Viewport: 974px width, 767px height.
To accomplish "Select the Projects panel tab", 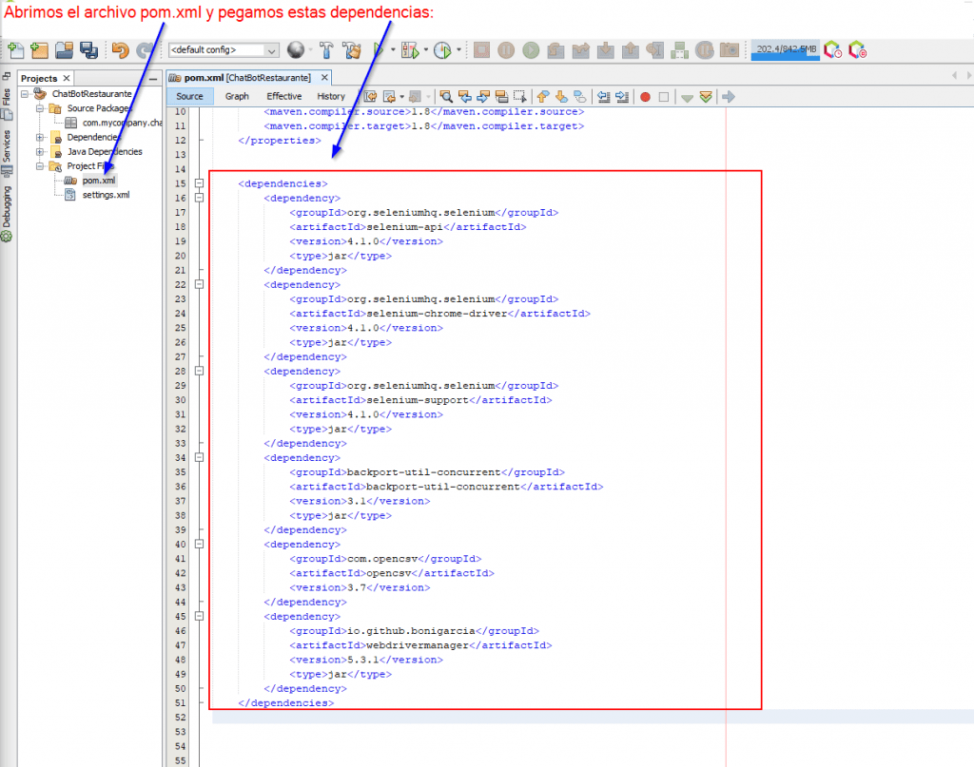I will pos(39,79).
